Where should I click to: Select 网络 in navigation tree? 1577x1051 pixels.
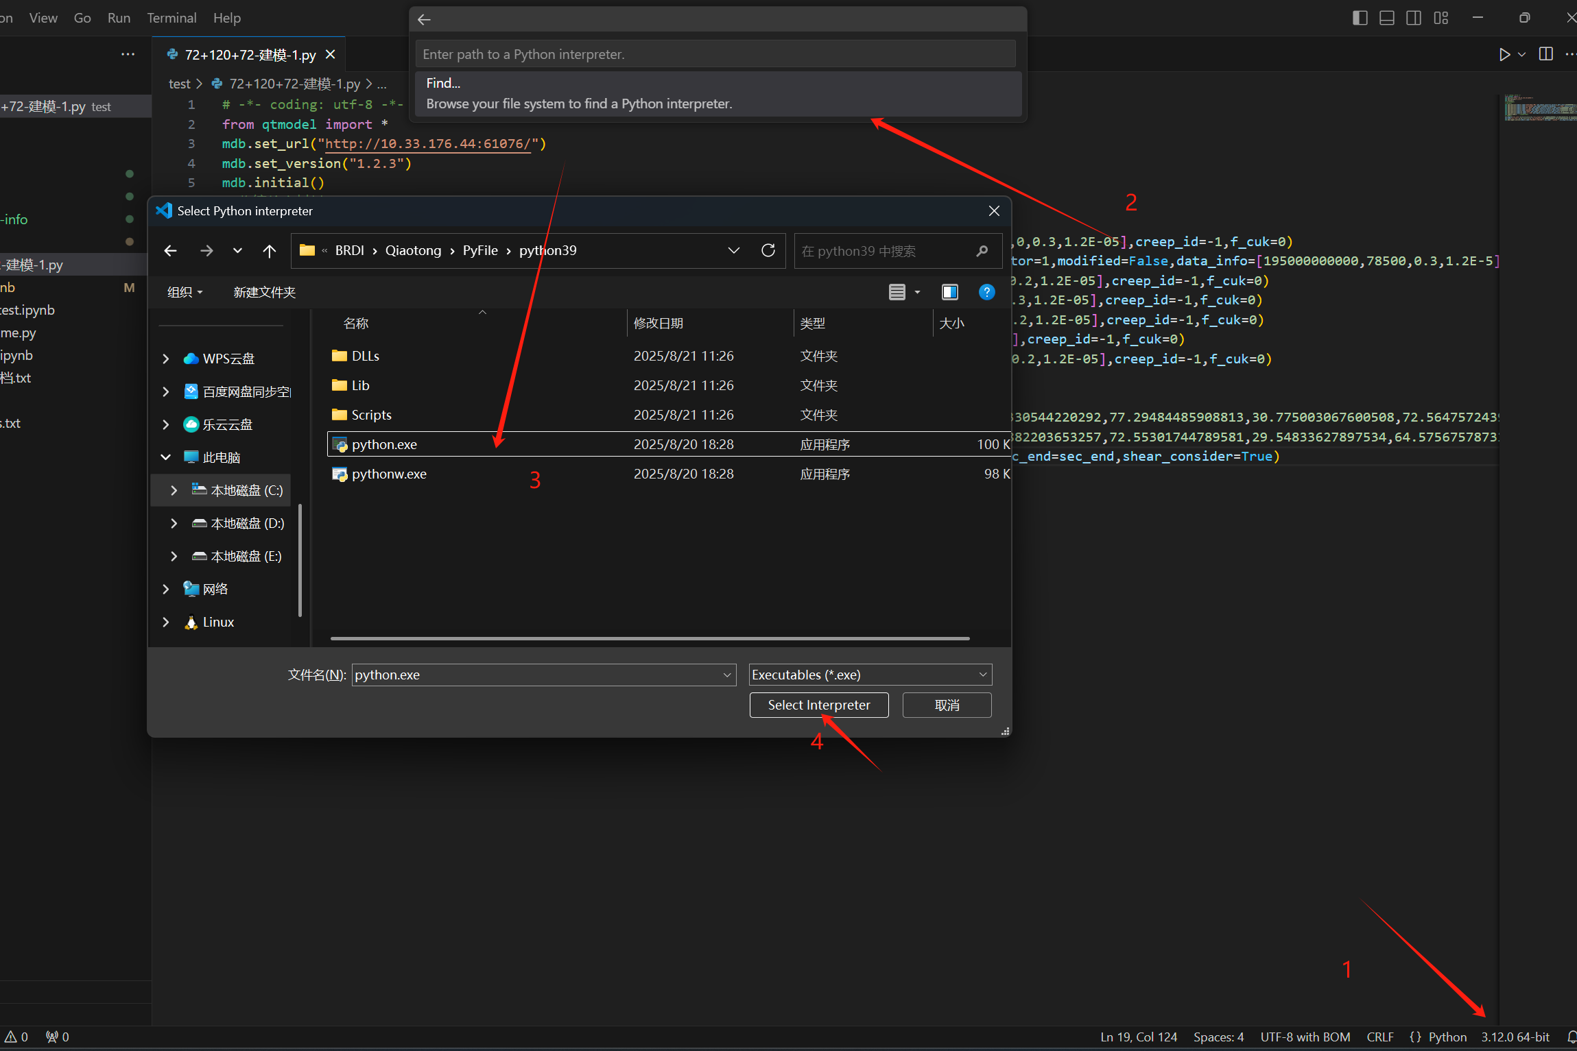tap(205, 589)
